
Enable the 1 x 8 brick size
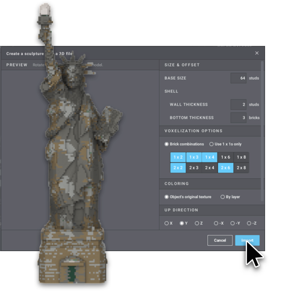[x=242, y=157]
